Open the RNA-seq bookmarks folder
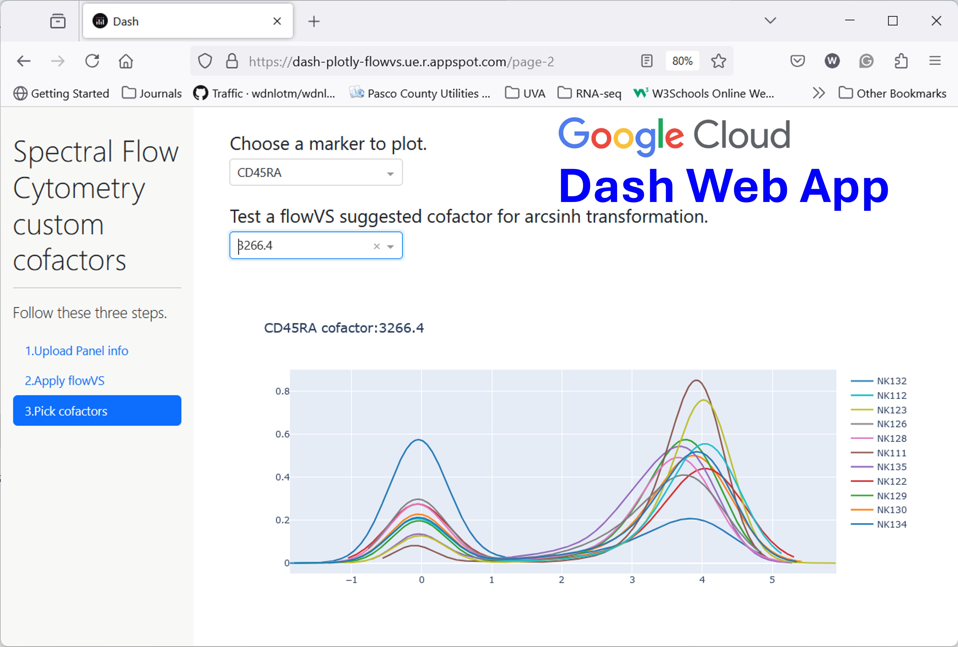Image resolution: width=958 pixels, height=647 pixels. coord(589,94)
